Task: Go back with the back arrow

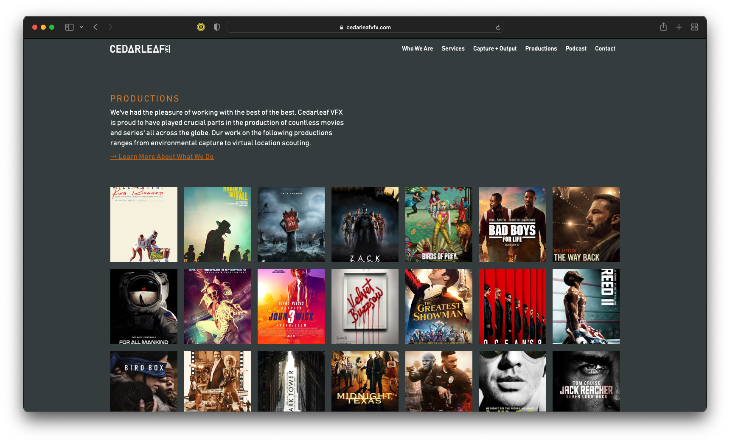Action: [x=95, y=27]
